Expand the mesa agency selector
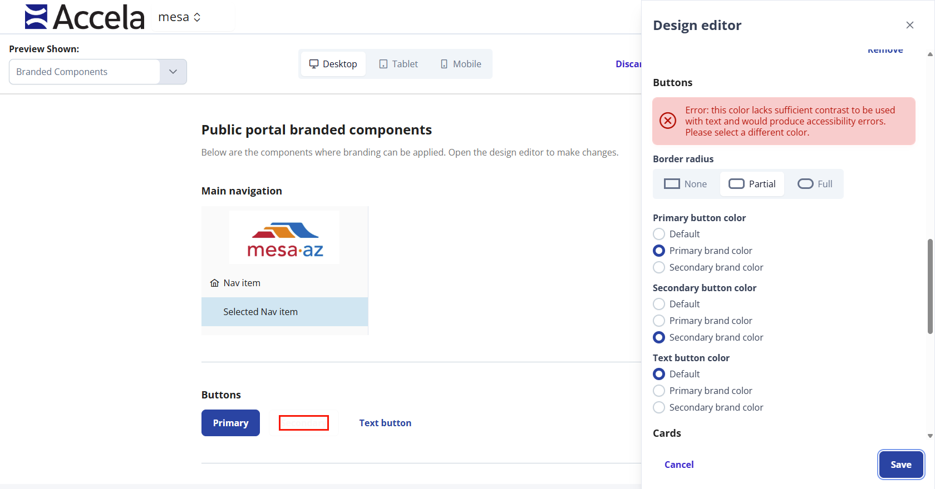Viewport: 935px width, 489px height. point(179,17)
